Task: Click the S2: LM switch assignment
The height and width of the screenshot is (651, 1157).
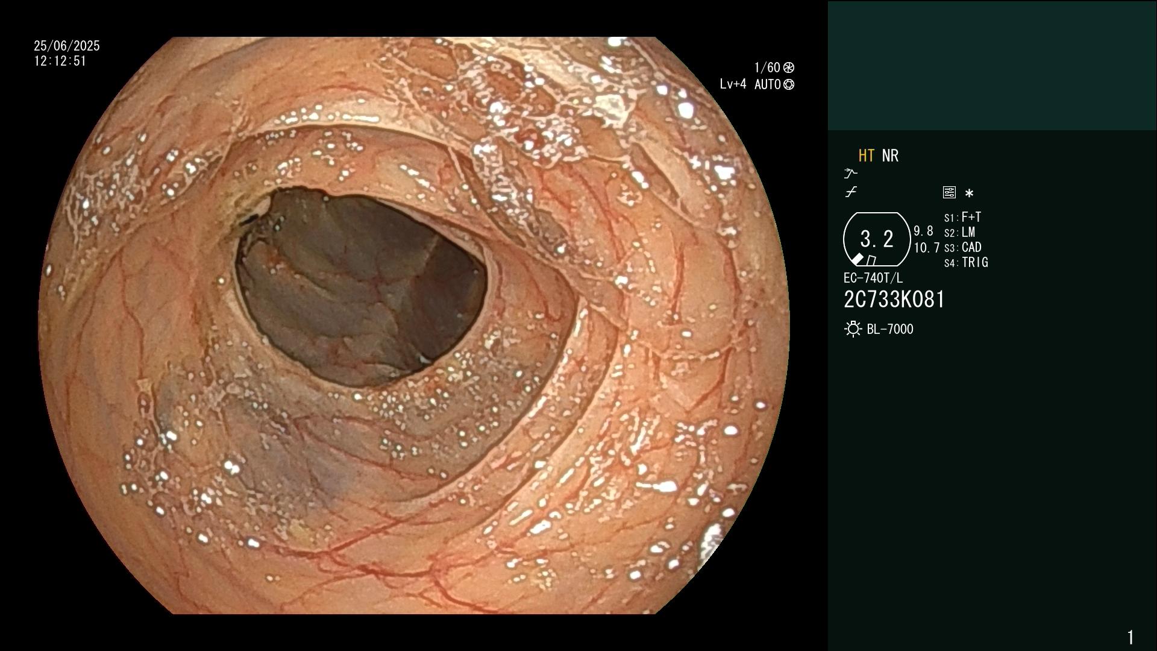Action: click(959, 232)
